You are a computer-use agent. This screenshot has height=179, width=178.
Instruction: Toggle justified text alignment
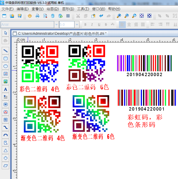143,25
